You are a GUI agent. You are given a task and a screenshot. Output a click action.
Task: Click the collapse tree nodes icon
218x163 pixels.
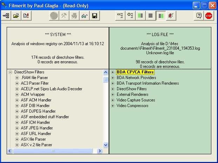click(x=120, y=16)
